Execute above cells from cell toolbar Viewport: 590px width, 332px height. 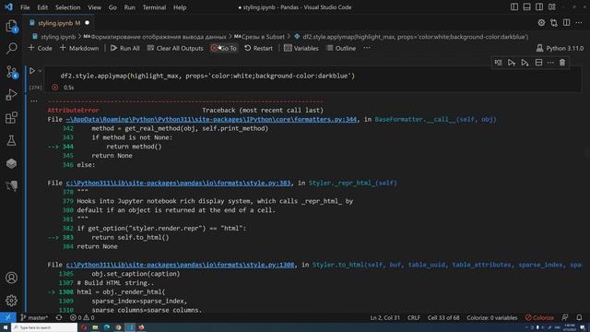[512, 63]
